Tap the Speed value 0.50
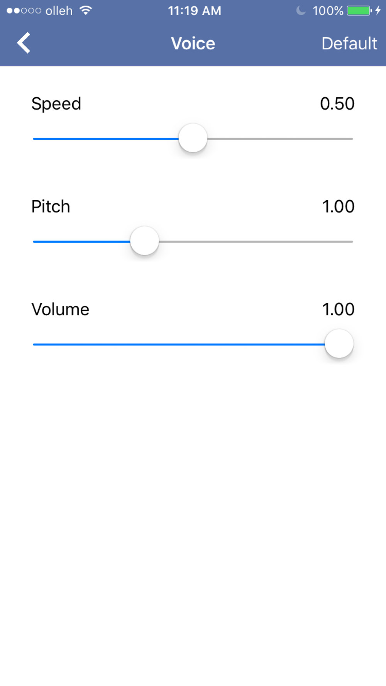This screenshot has height=686, width=386. pos(337,104)
